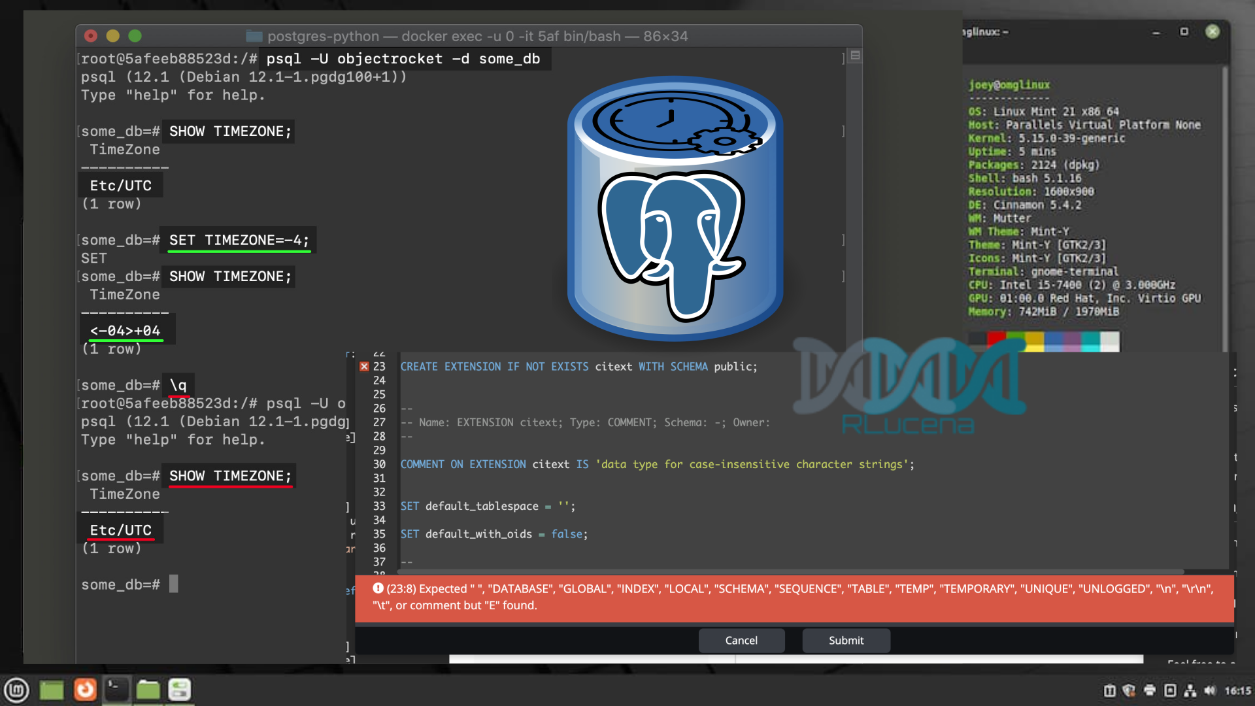
Task: Launch Firefox from the taskbar
Action: (x=85, y=690)
